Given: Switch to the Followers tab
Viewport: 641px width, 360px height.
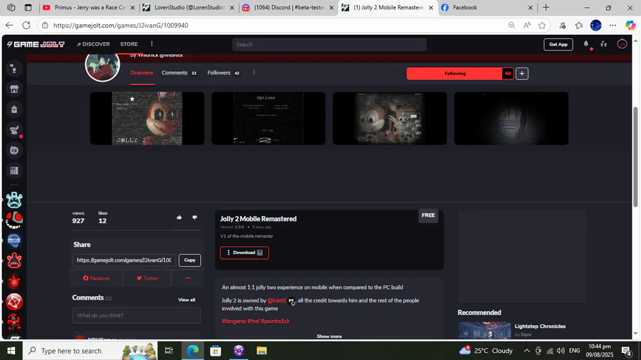Looking at the screenshot, I should click(x=223, y=73).
